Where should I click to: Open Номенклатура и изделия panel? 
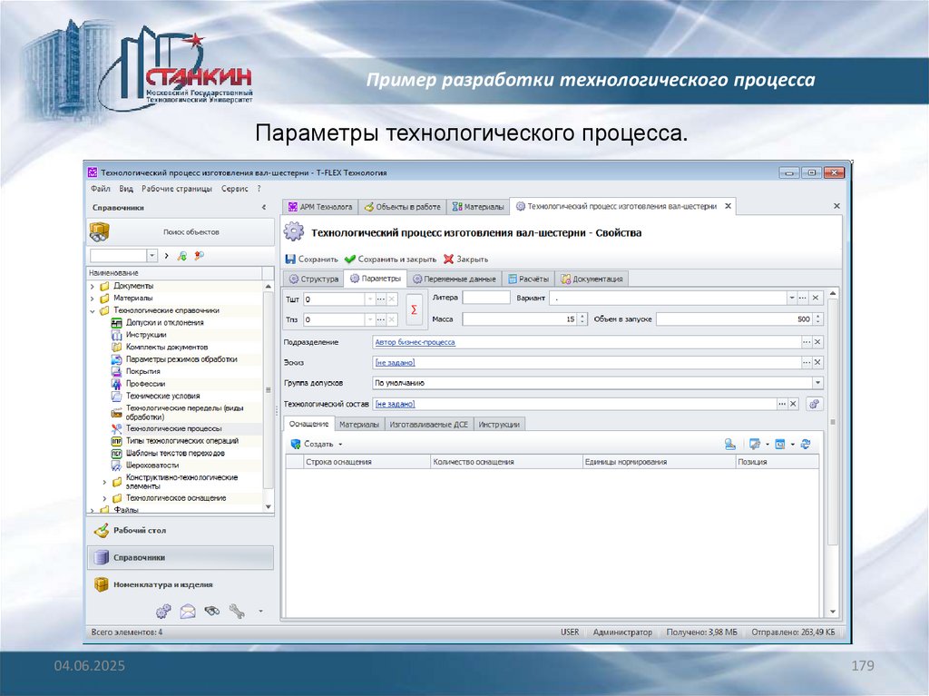coord(181,584)
